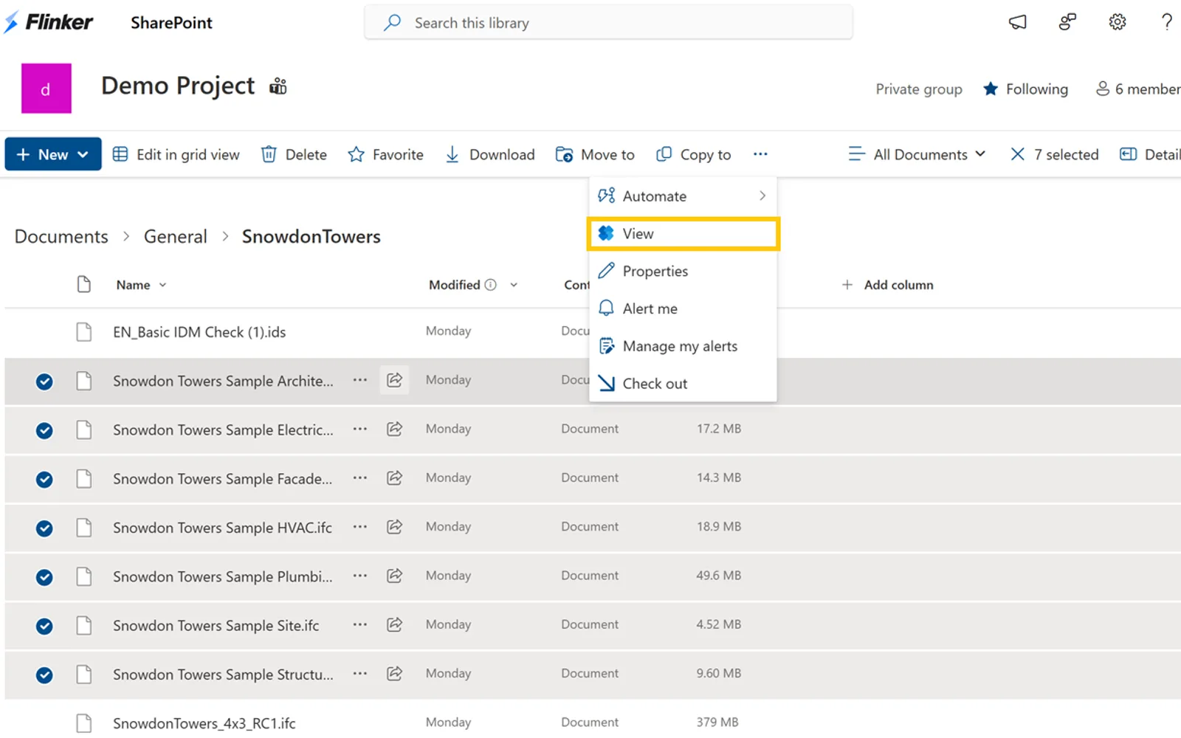The height and width of the screenshot is (738, 1181).
Task: Choose Properties from the menu
Action: (x=683, y=272)
